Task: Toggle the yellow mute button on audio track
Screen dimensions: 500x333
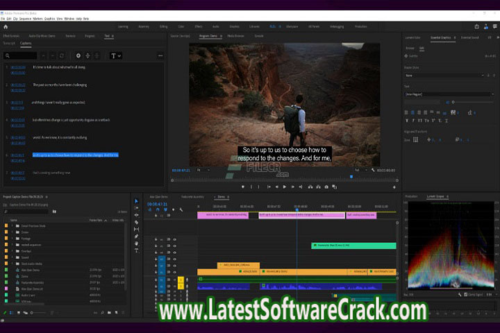Action: click(x=180, y=279)
